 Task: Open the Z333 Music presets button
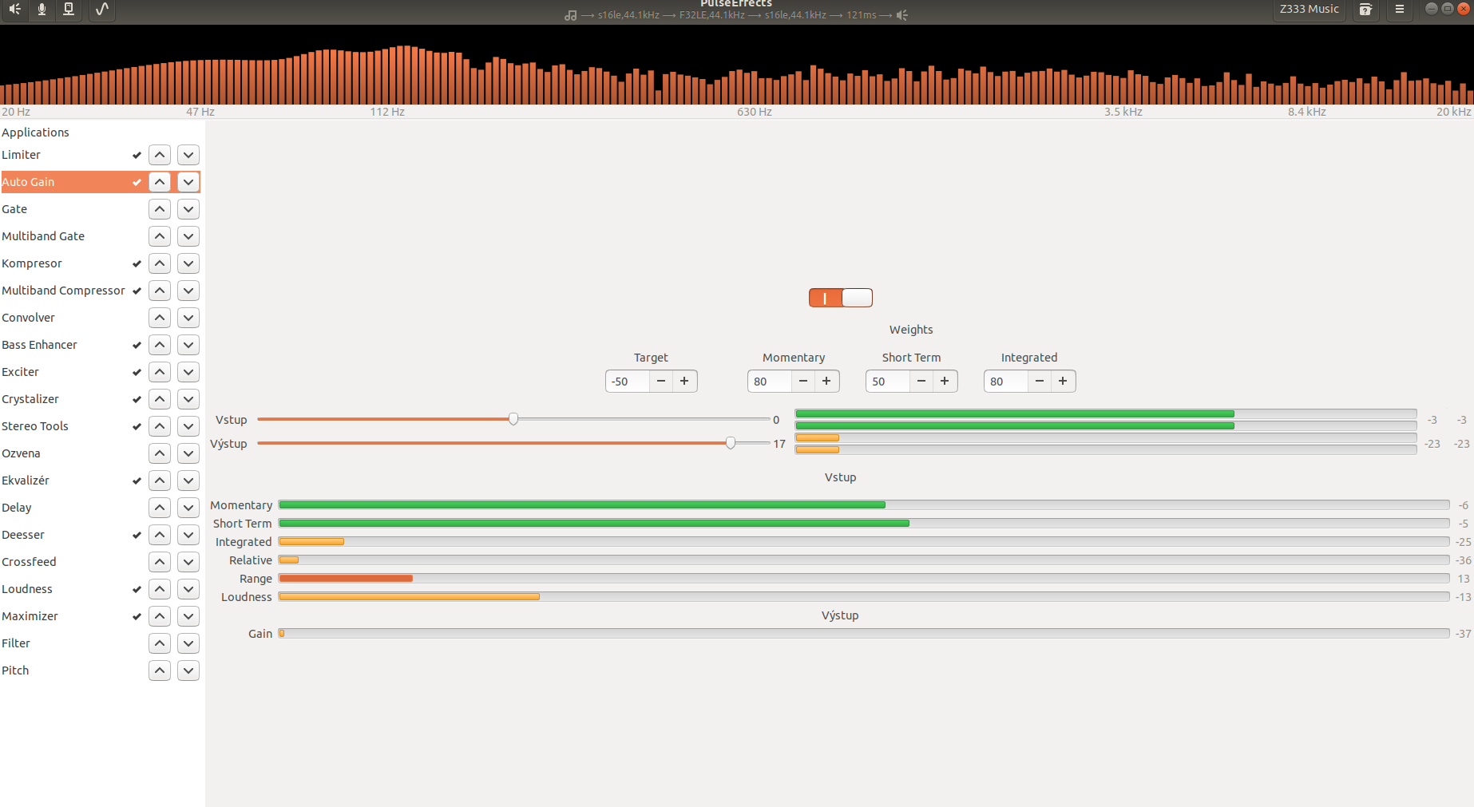pos(1309,10)
